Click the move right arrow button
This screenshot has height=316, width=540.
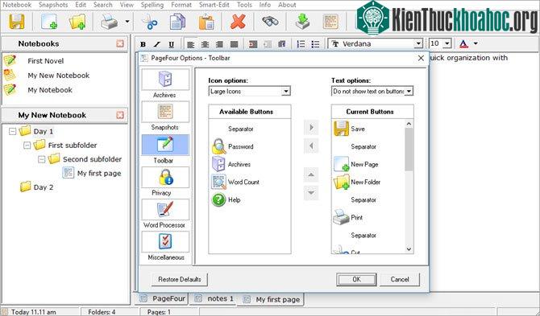(x=311, y=128)
